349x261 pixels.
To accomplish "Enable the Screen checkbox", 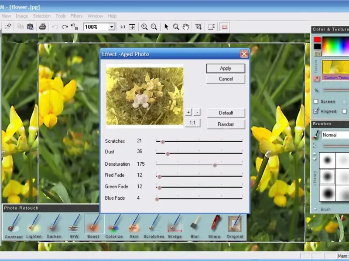I will click(316, 101).
